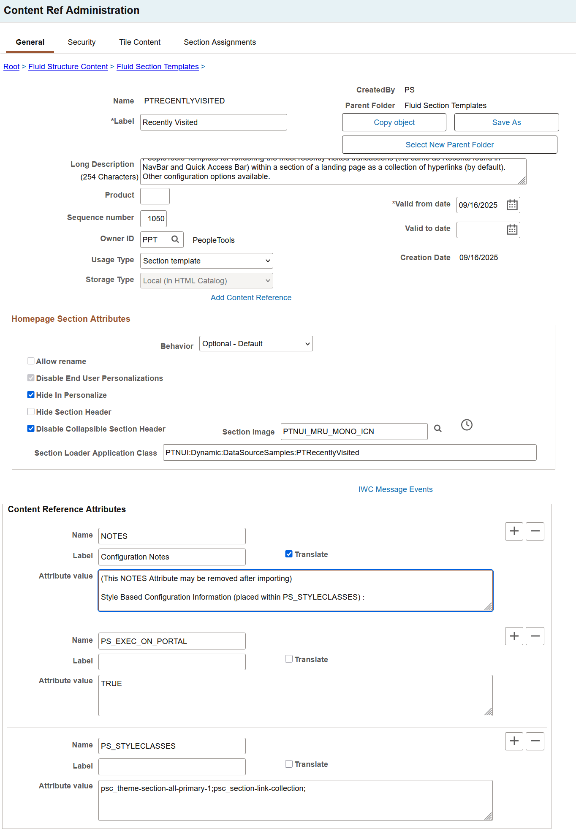Screen dimensions: 576x834
Task: Click the Section Loader Application Class field
Action: 350,453
